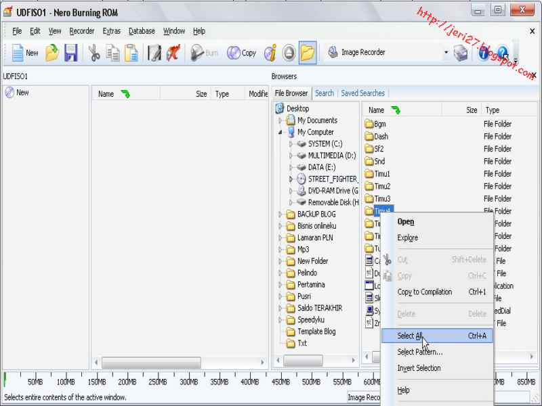This screenshot has width=542, height=406.
Task: Switch to the Search tab
Action: coord(325,93)
